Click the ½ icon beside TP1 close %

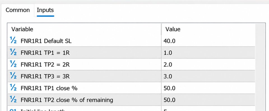coord(13,88)
